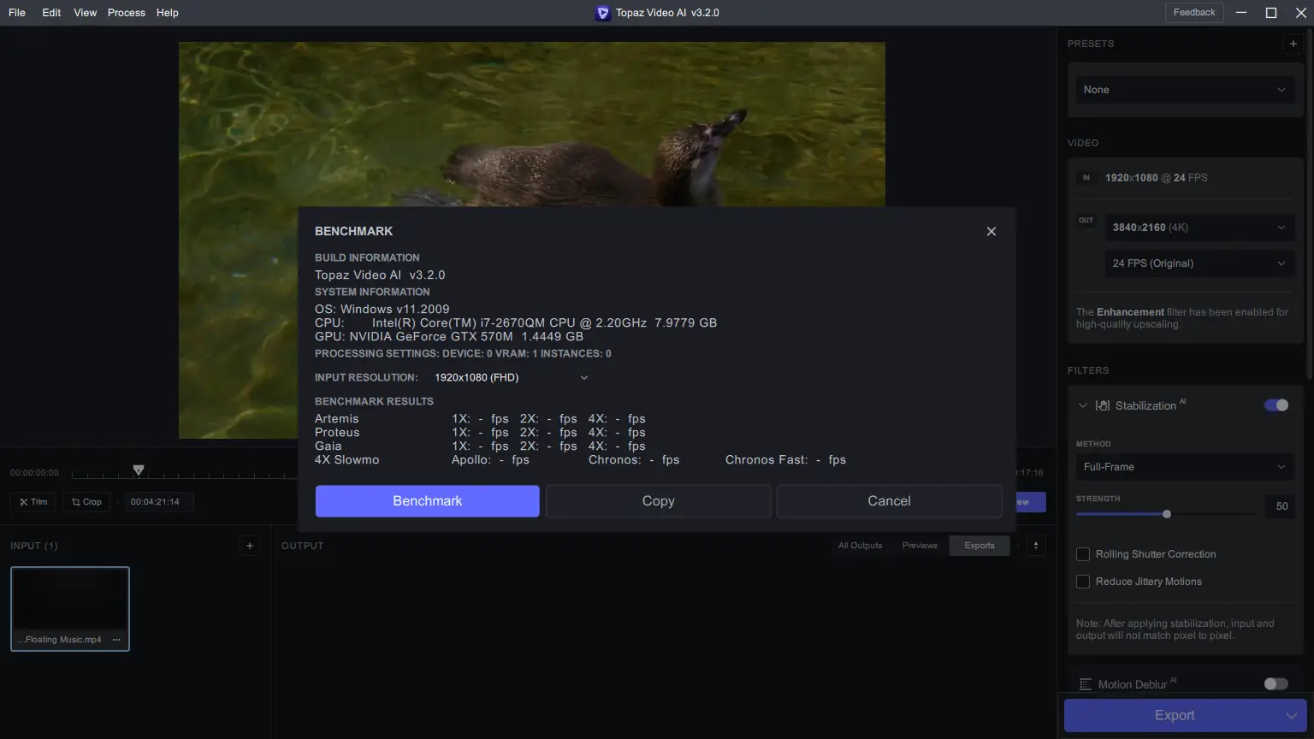This screenshot has width=1314, height=739.
Task: Close the Benchmark dialog with the X
Action: coord(991,232)
